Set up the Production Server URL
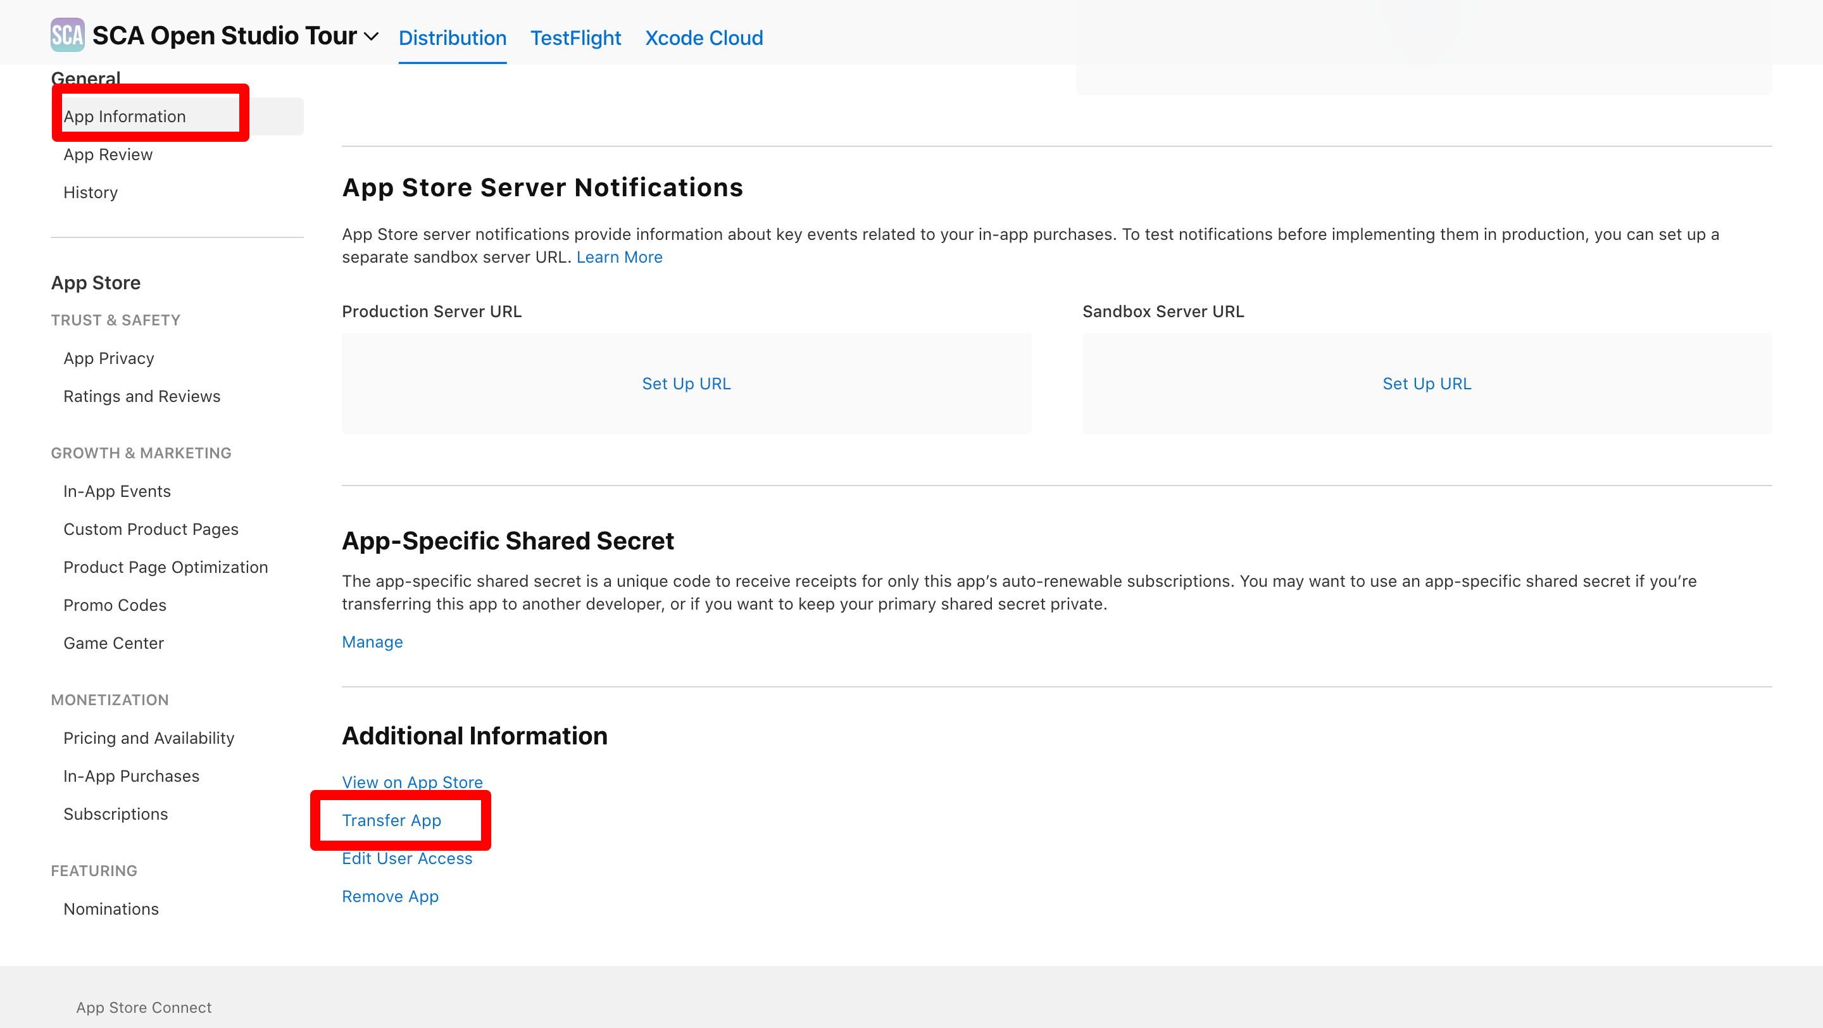This screenshot has height=1028, width=1823. (x=686, y=384)
